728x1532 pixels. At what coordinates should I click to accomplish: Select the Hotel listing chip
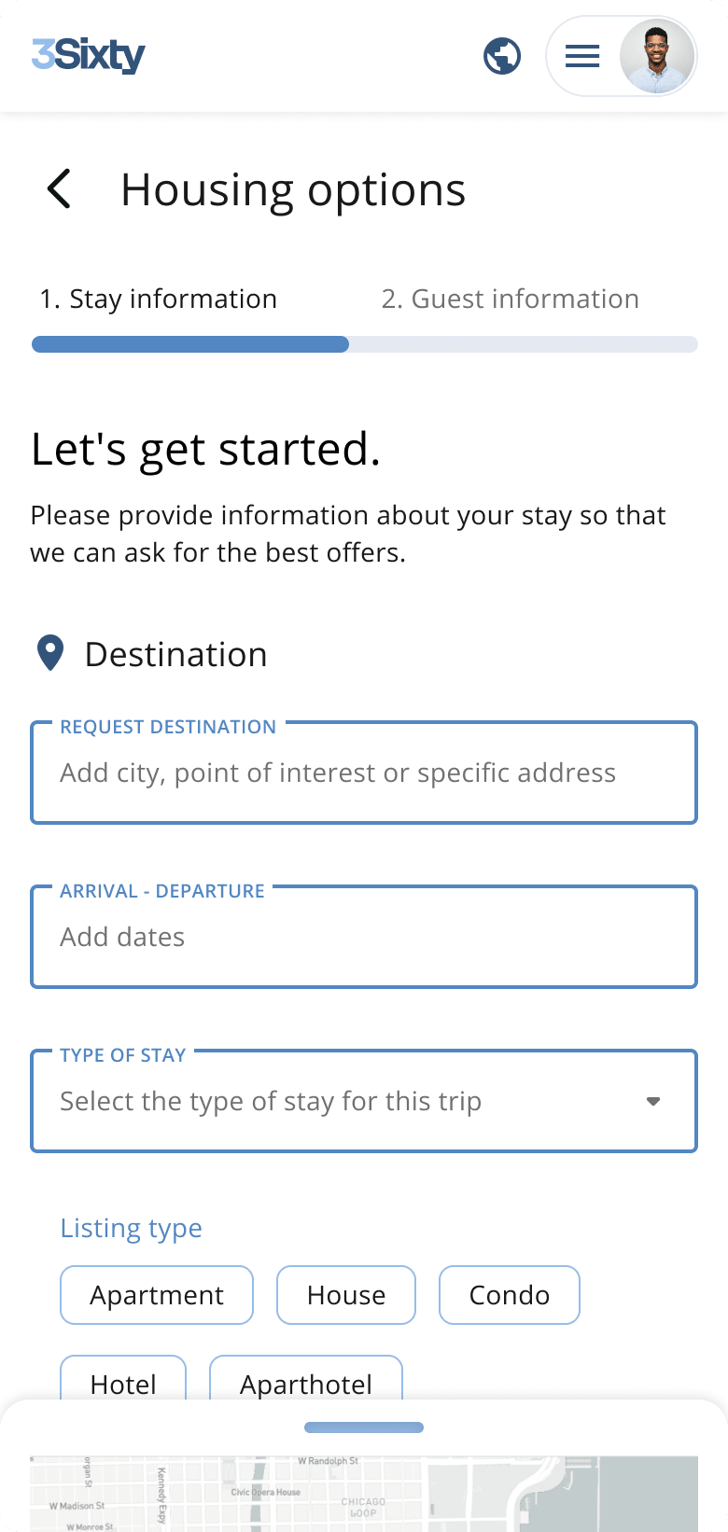(x=123, y=1381)
